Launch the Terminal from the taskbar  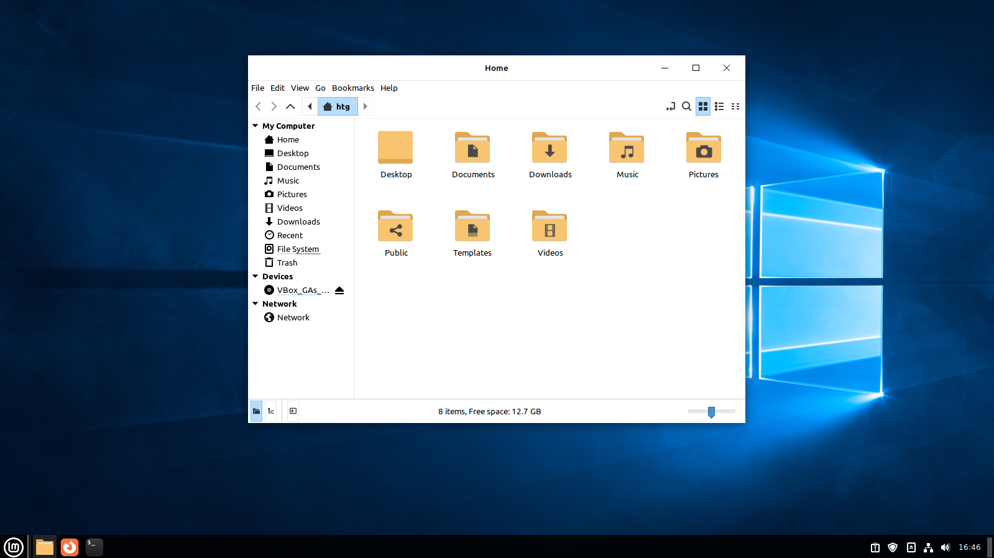pos(94,547)
